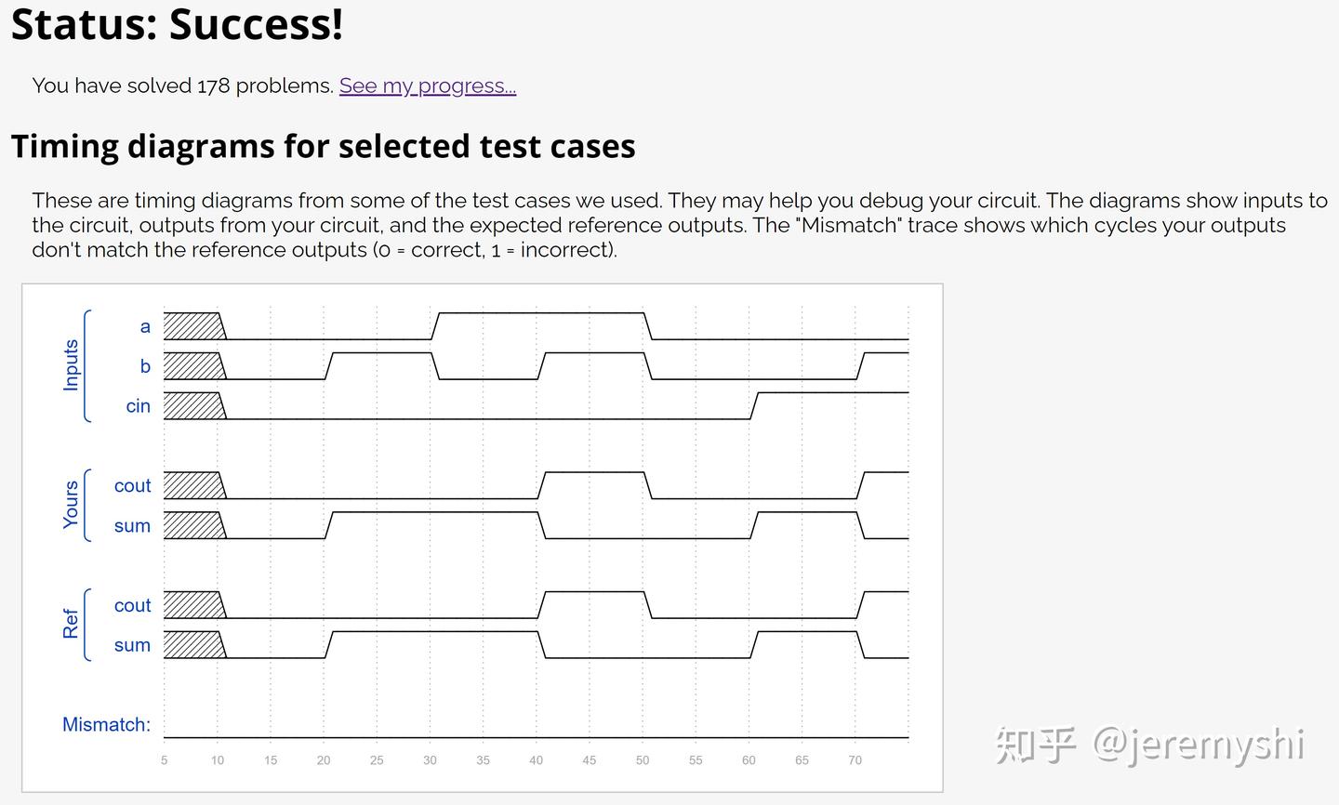Click the hatched undefined region of signal a

193,326
